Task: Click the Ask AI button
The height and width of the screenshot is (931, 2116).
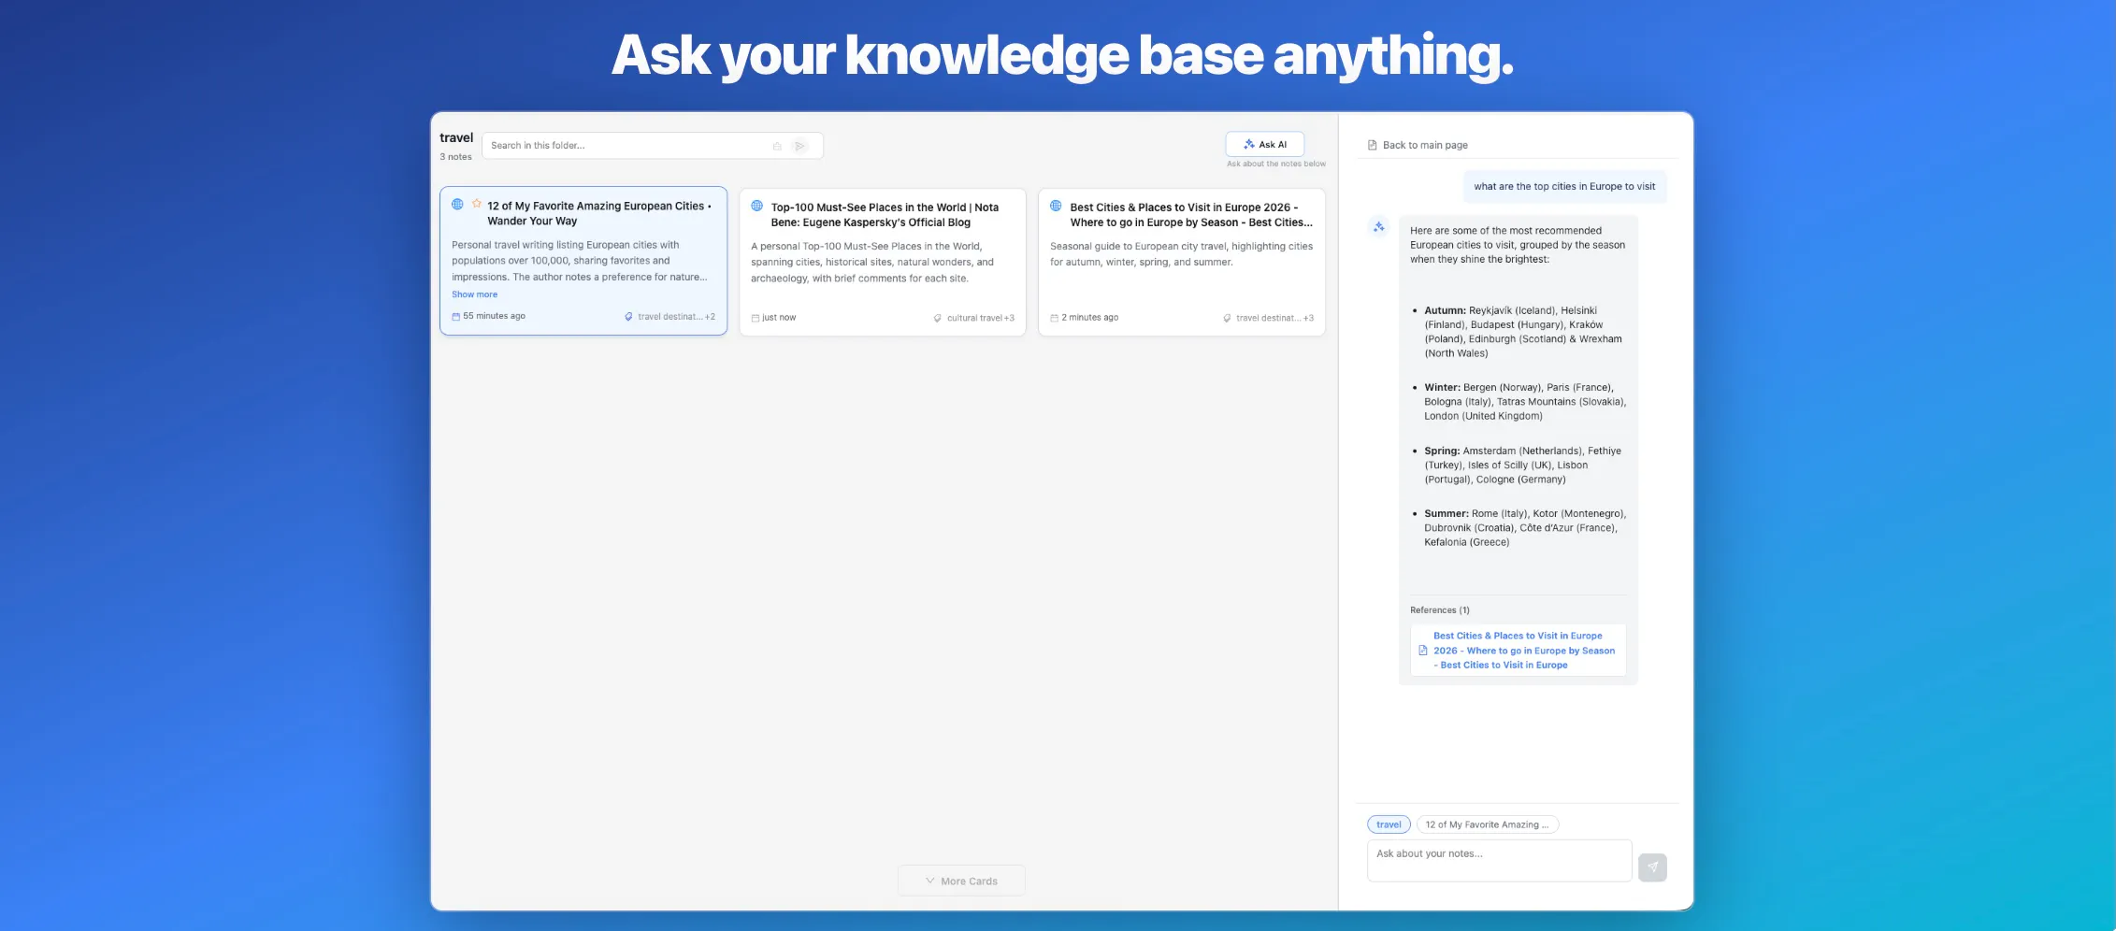Action: coord(1264,144)
